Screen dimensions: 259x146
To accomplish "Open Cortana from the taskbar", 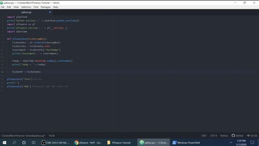I will (24, 142).
